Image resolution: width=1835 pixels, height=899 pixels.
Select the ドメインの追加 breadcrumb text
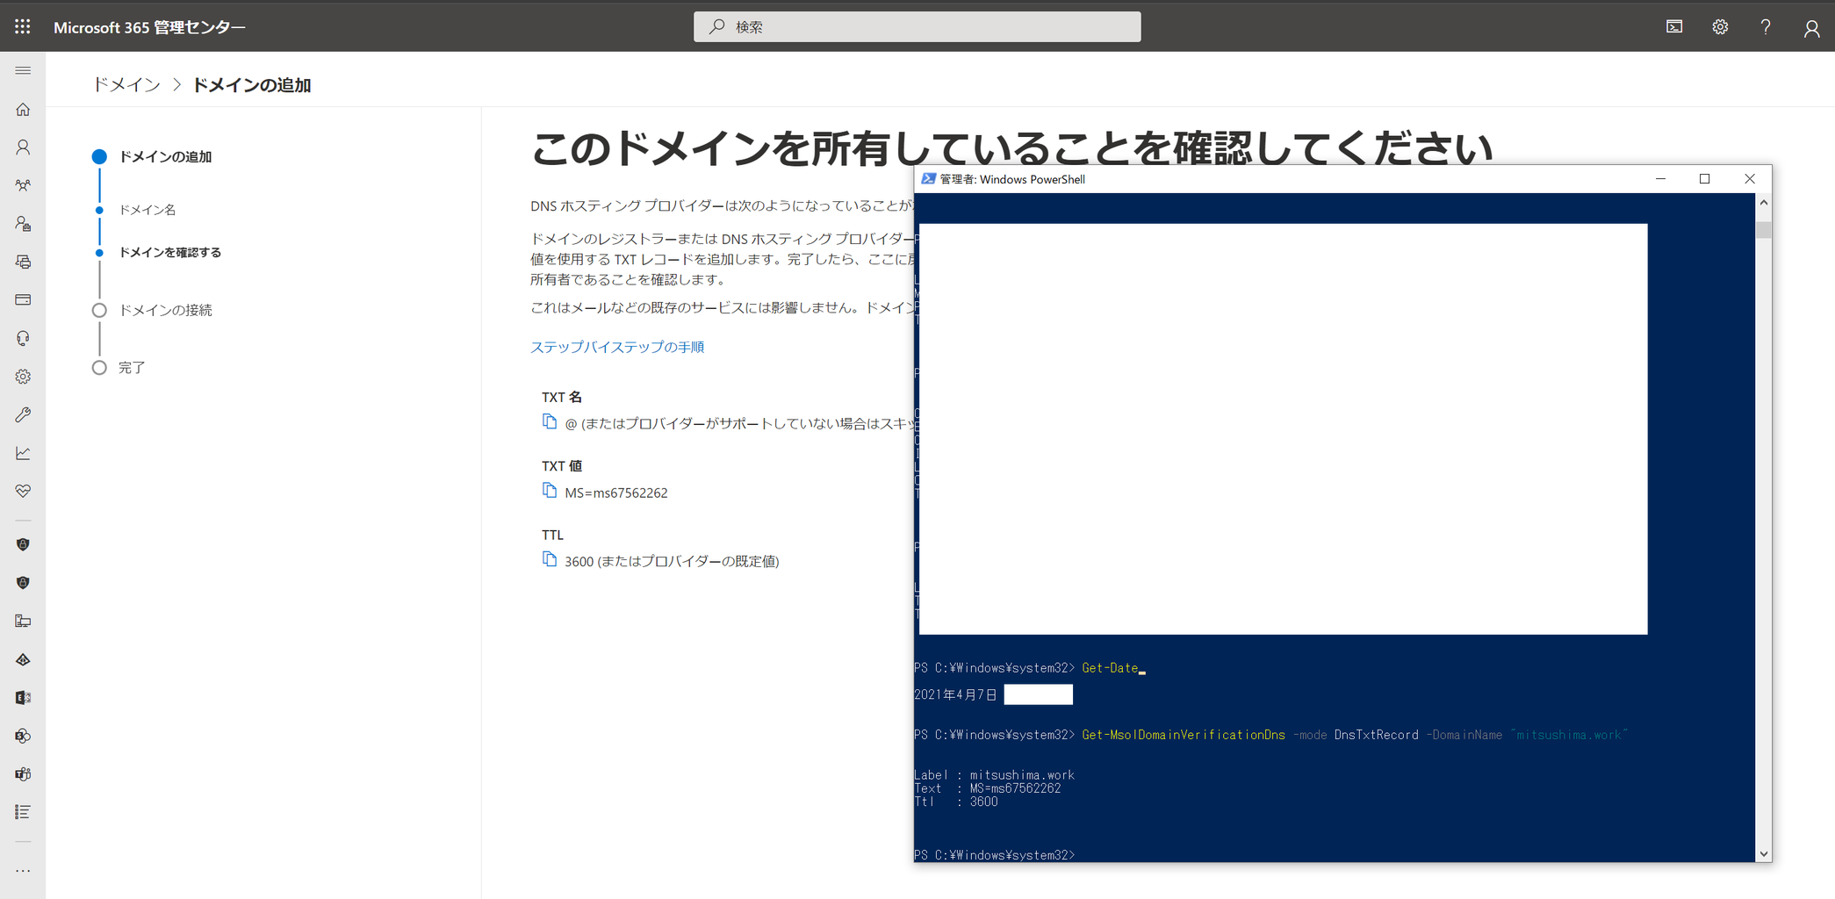pyautogui.click(x=251, y=84)
